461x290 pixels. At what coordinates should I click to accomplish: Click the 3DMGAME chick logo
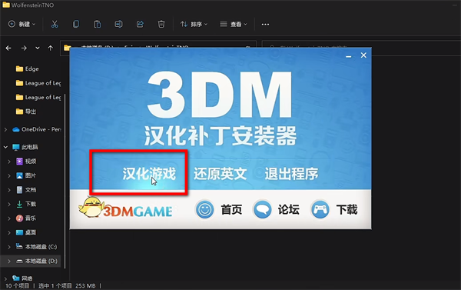coord(125,208)
